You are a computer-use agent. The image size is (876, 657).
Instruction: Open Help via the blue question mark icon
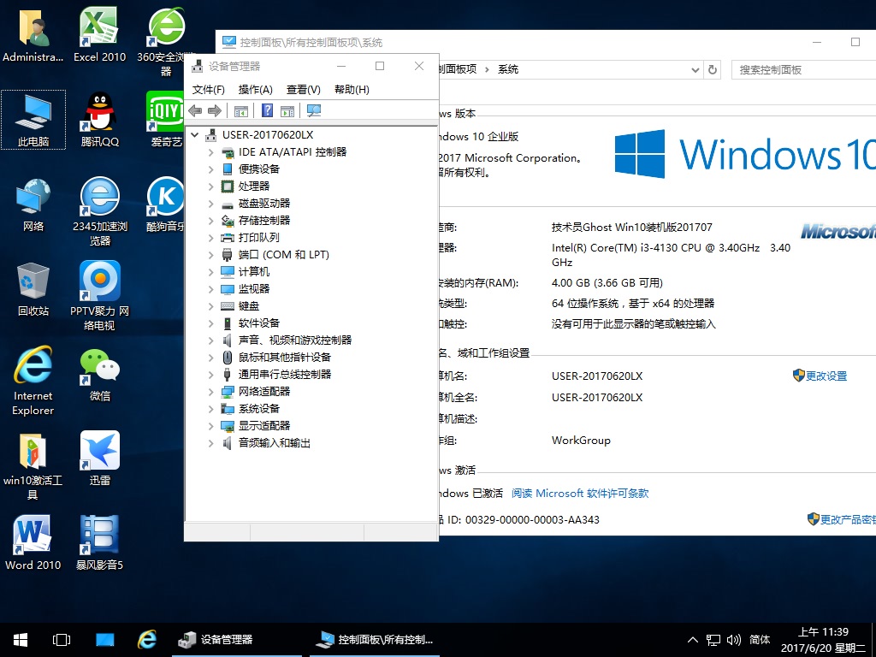pos(268,110)
